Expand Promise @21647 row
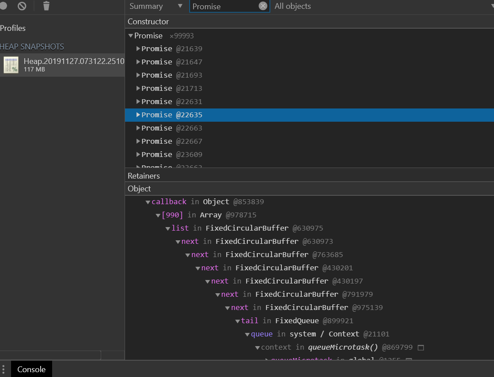This screenshot has height=377, width=494. point(138,62)
